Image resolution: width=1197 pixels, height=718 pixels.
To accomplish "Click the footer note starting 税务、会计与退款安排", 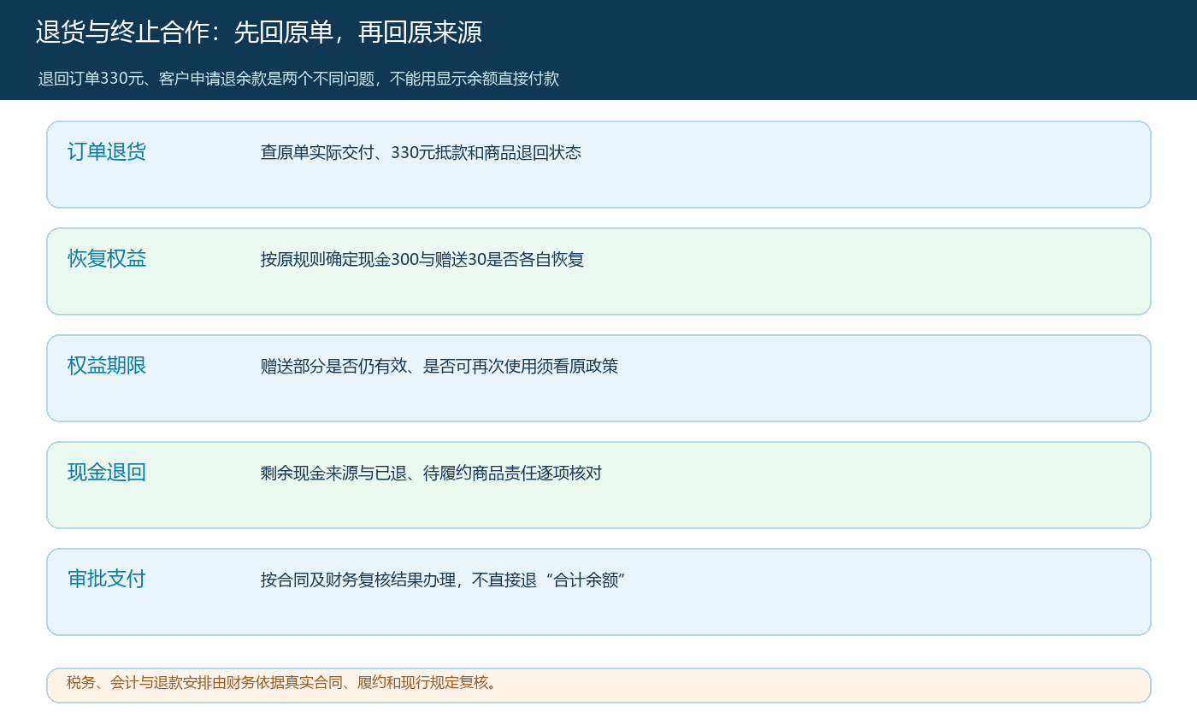I will pyautogui.click(x=282, y=683).
